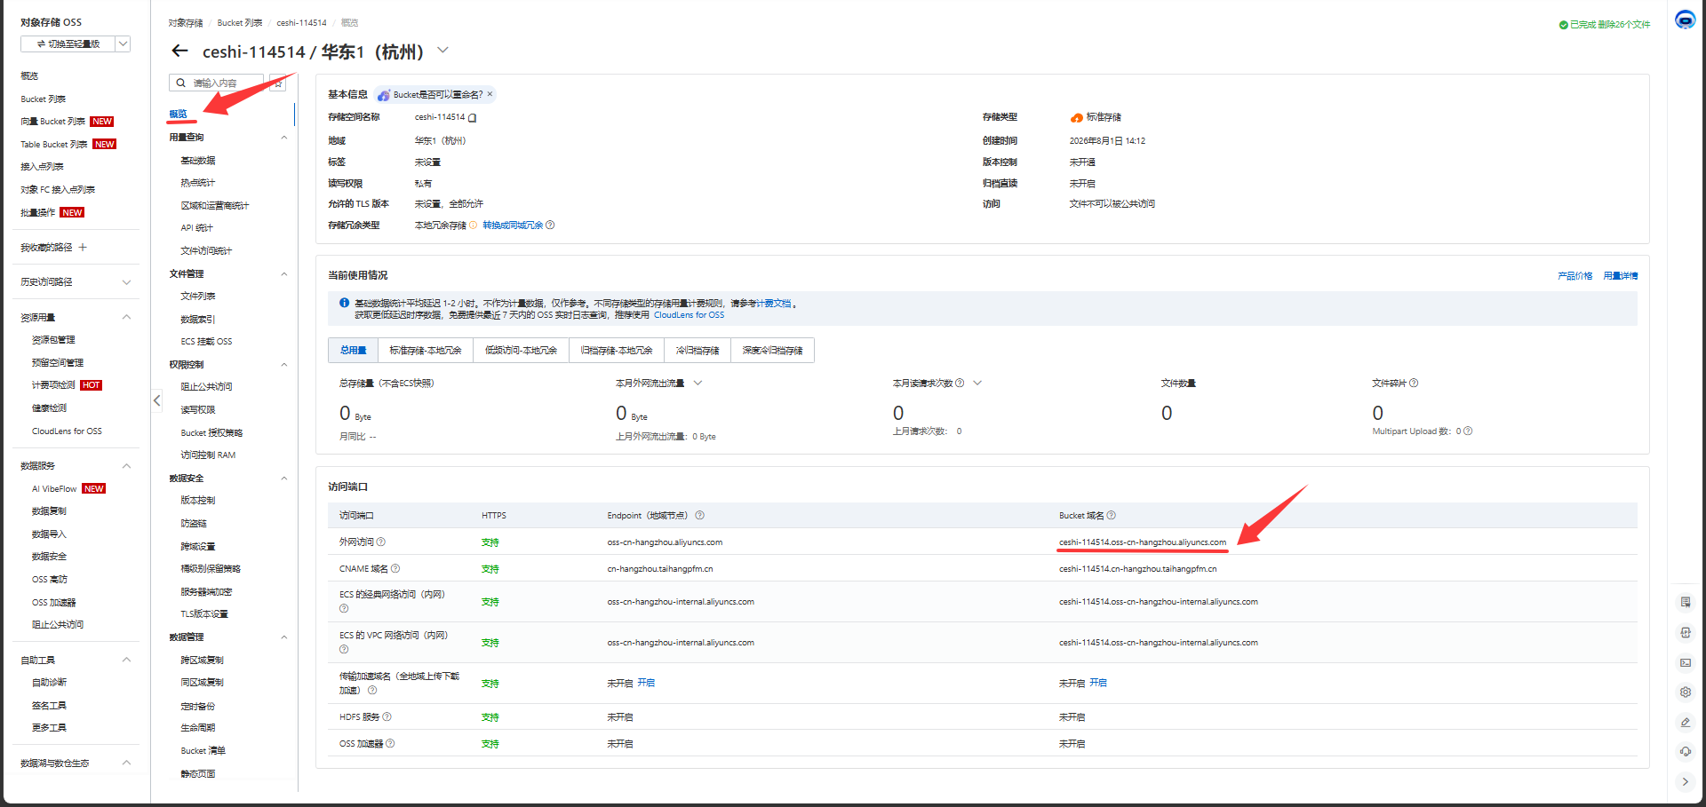Open the 本月外网流出流量 dropdown
The height and width of the screenshot is (807, 1706).
(698, 384)
